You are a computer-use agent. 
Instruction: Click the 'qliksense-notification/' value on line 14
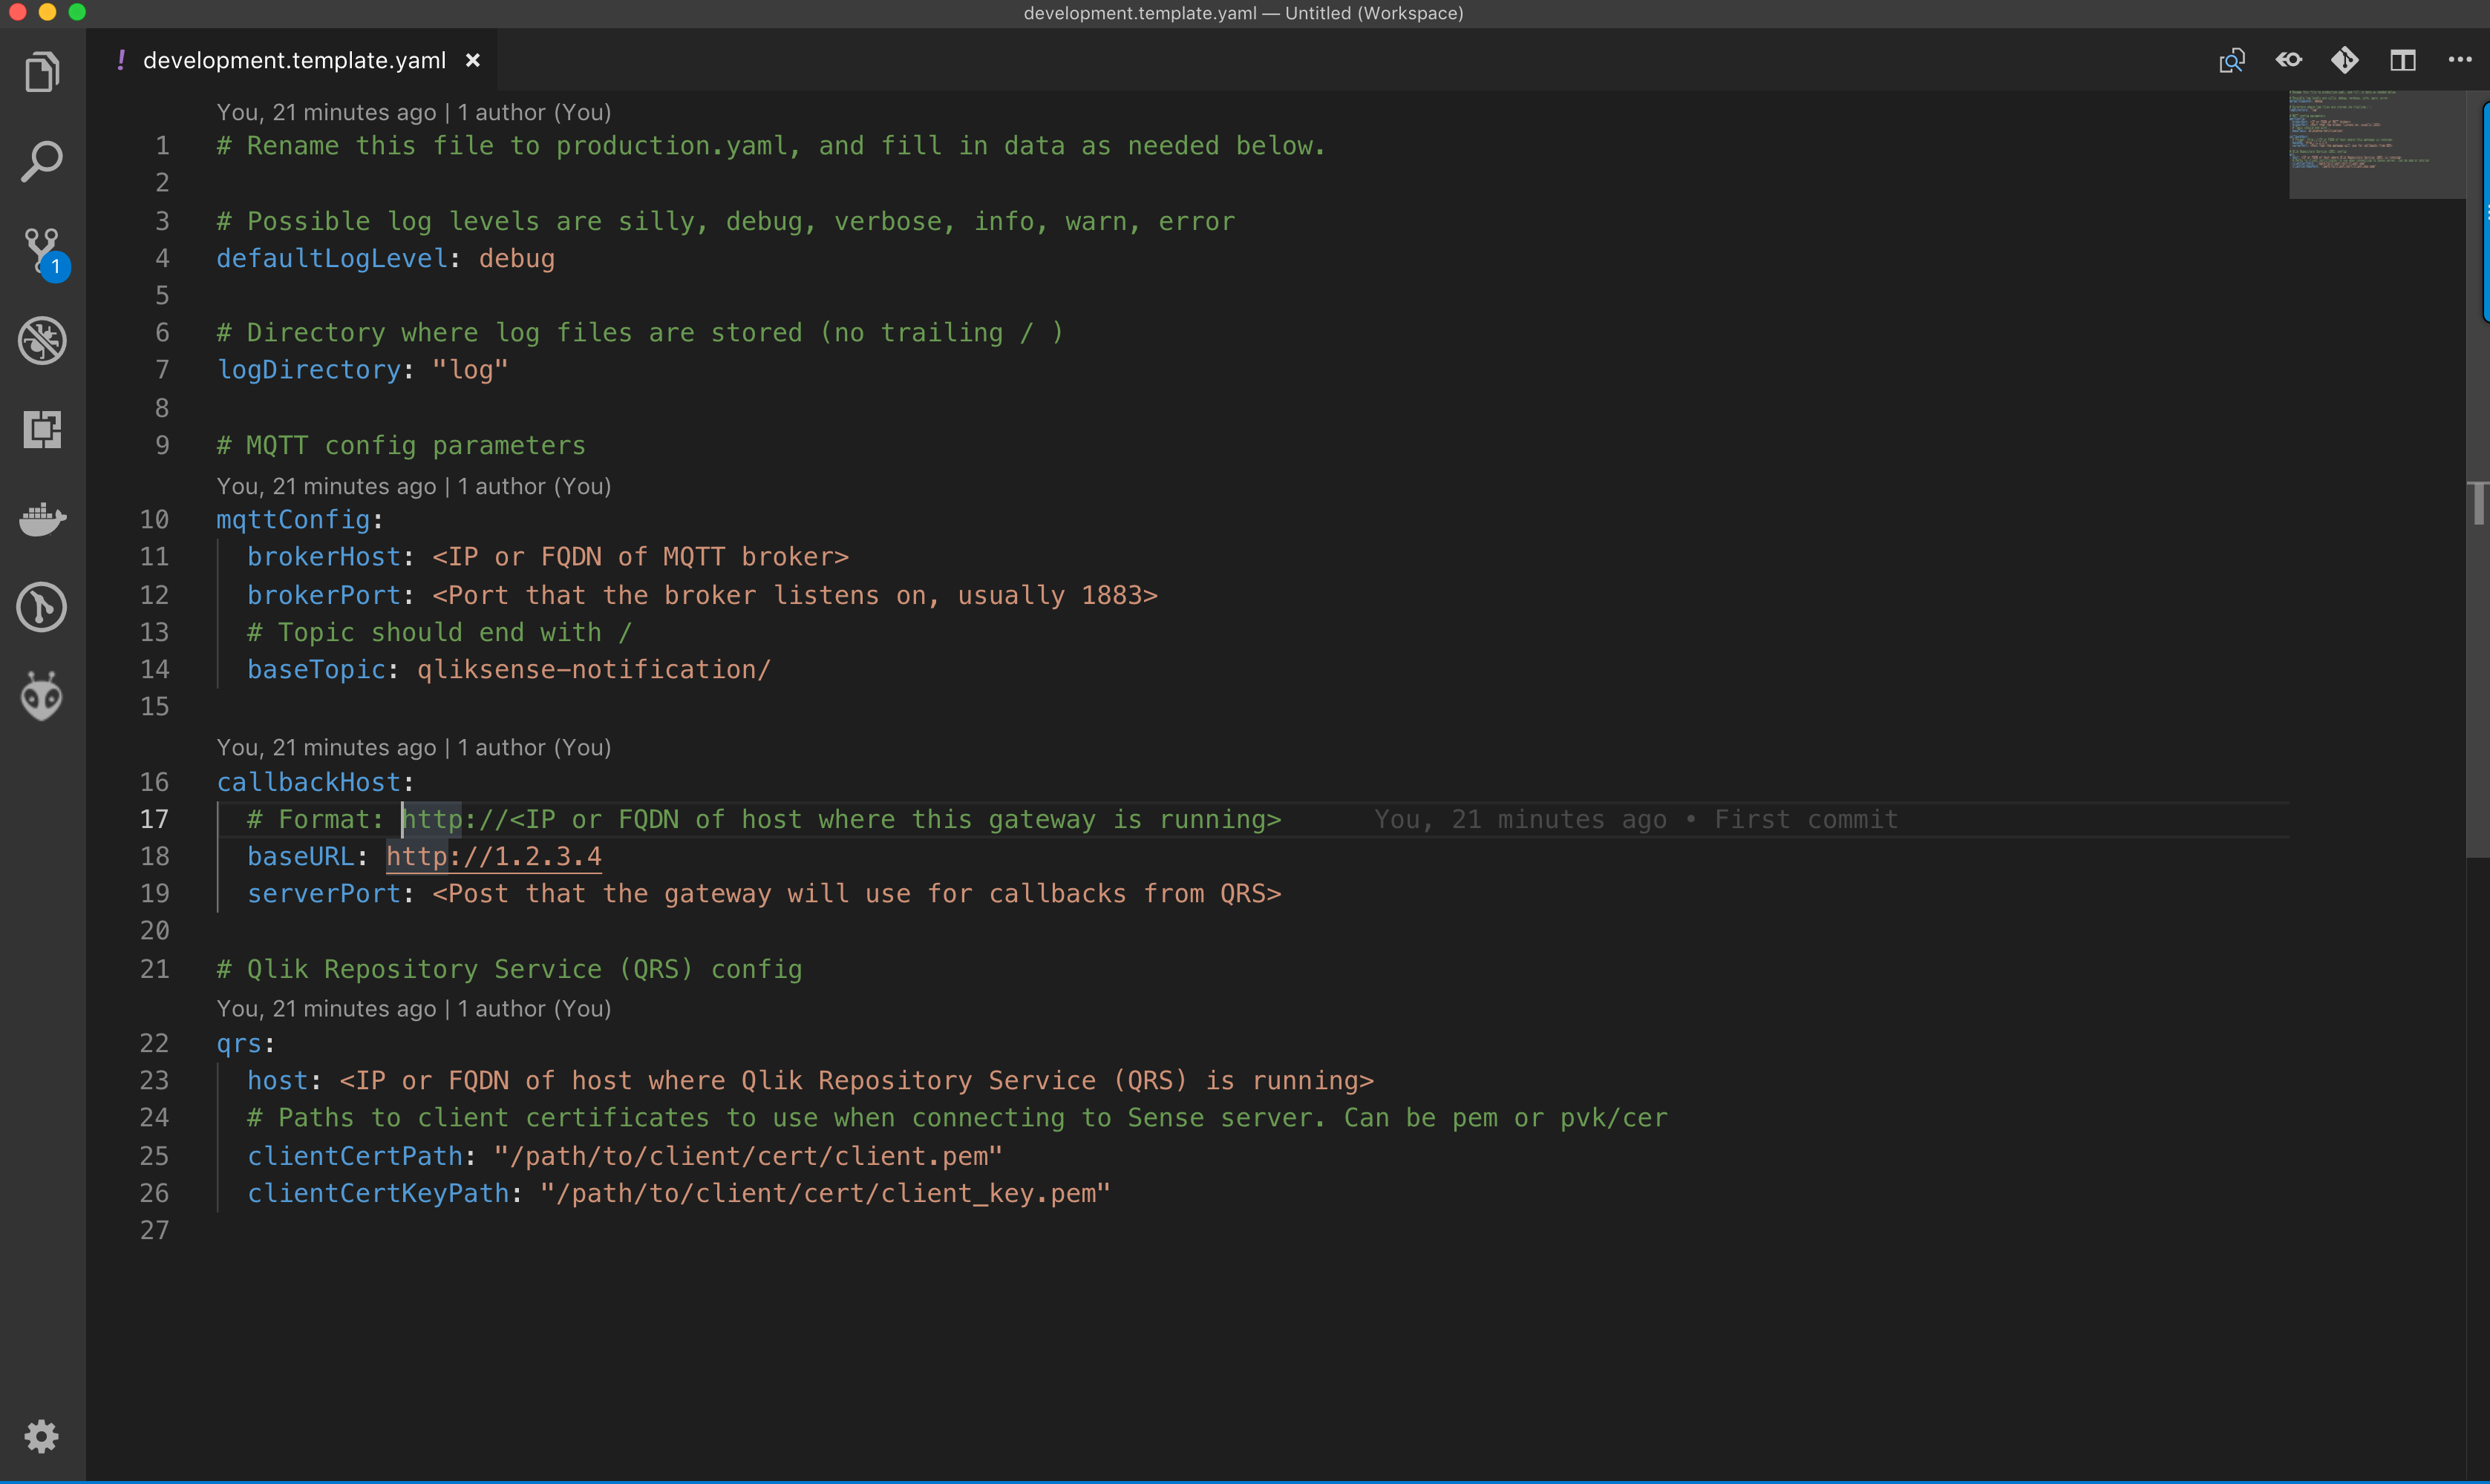(594, 669)
